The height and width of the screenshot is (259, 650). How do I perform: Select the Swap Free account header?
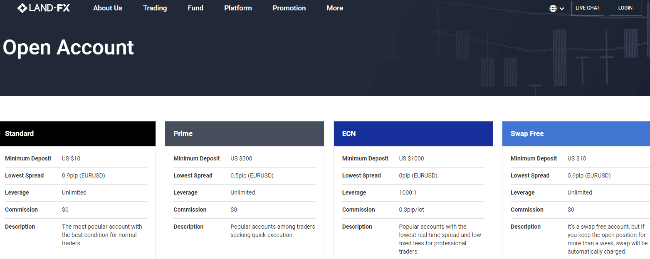[576, 134]
